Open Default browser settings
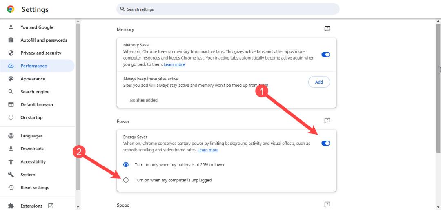 pyautogui.click(x=37, y=105)
